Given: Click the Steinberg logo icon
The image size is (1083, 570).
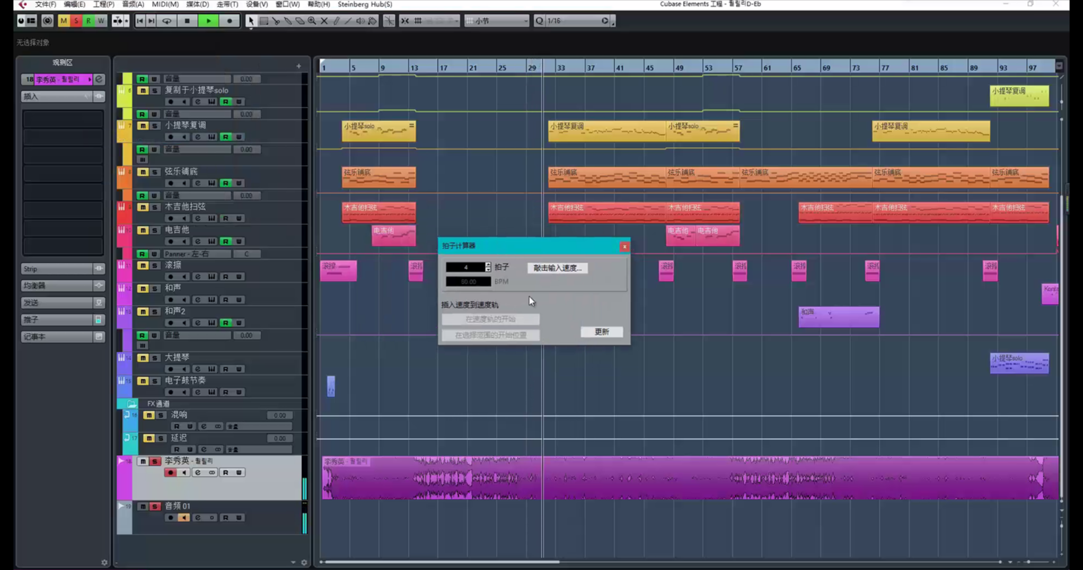Looking at the screenshot, I should pyautogui.click(x=22, y=5).
